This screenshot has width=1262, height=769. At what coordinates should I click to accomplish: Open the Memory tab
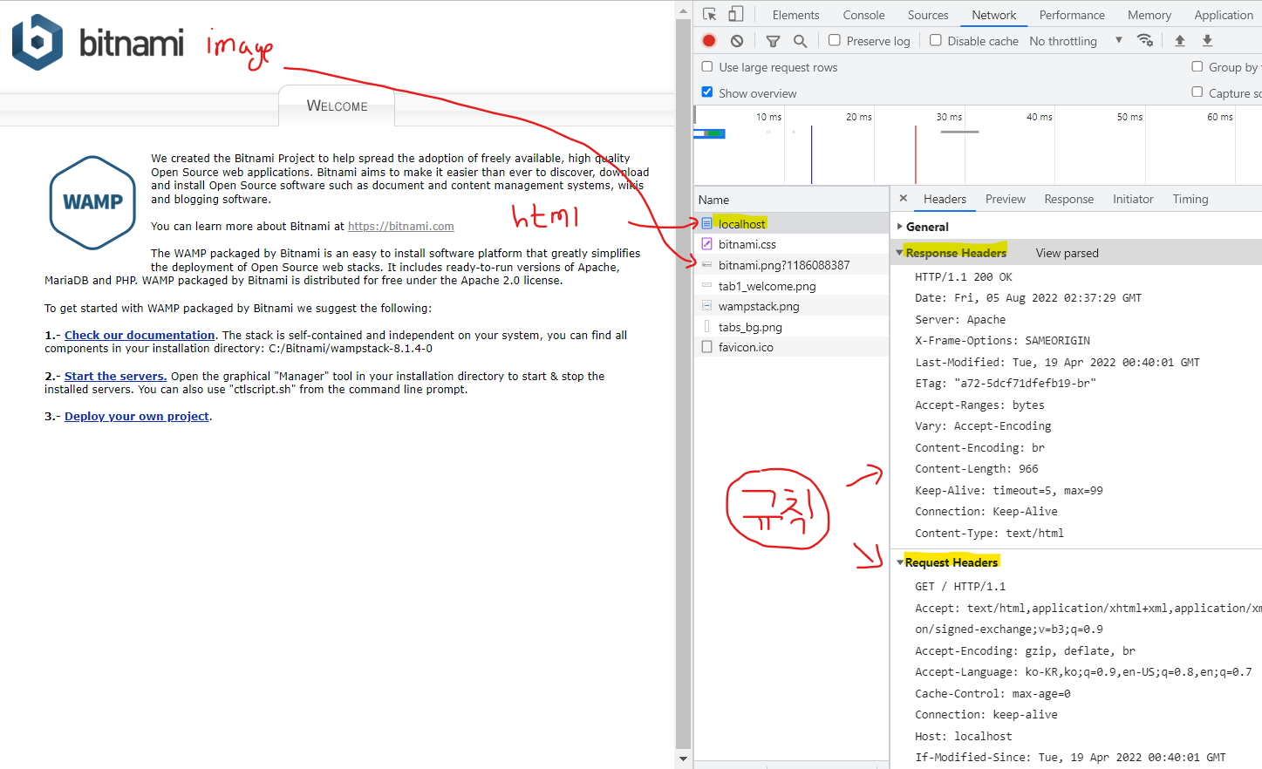[x=1149, y=15]
